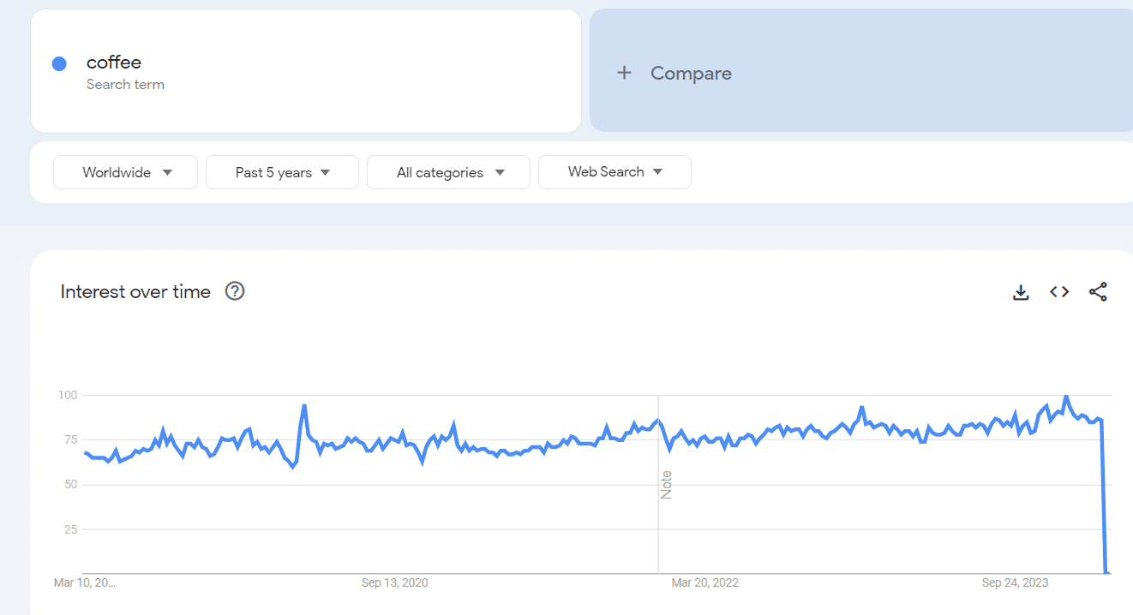Open the All categories dropdown
The image size is (1133, 615).
coord(448,172)
